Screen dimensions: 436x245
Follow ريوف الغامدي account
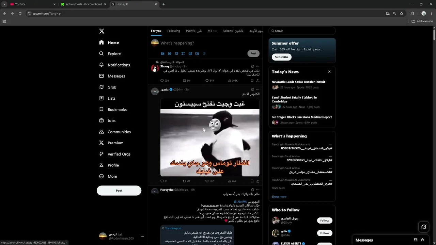click(325, 220)
